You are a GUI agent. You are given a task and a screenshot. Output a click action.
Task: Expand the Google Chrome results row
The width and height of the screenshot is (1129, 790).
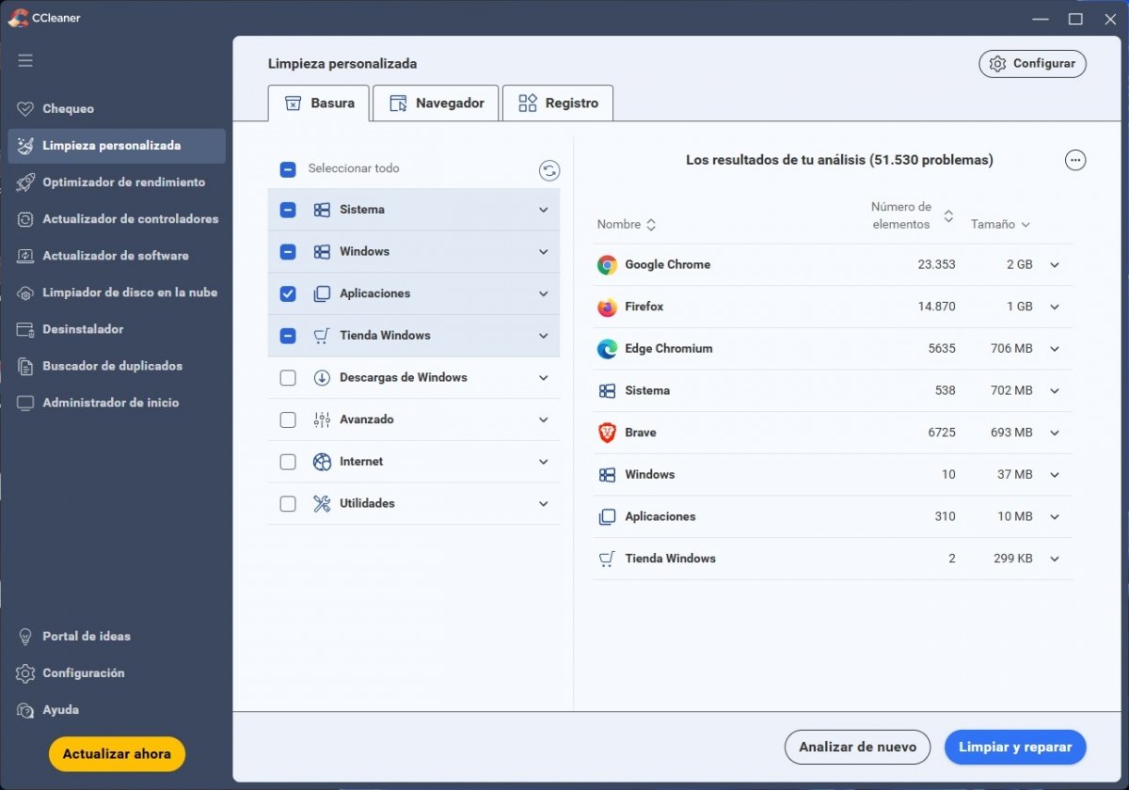pos(1055,264)
